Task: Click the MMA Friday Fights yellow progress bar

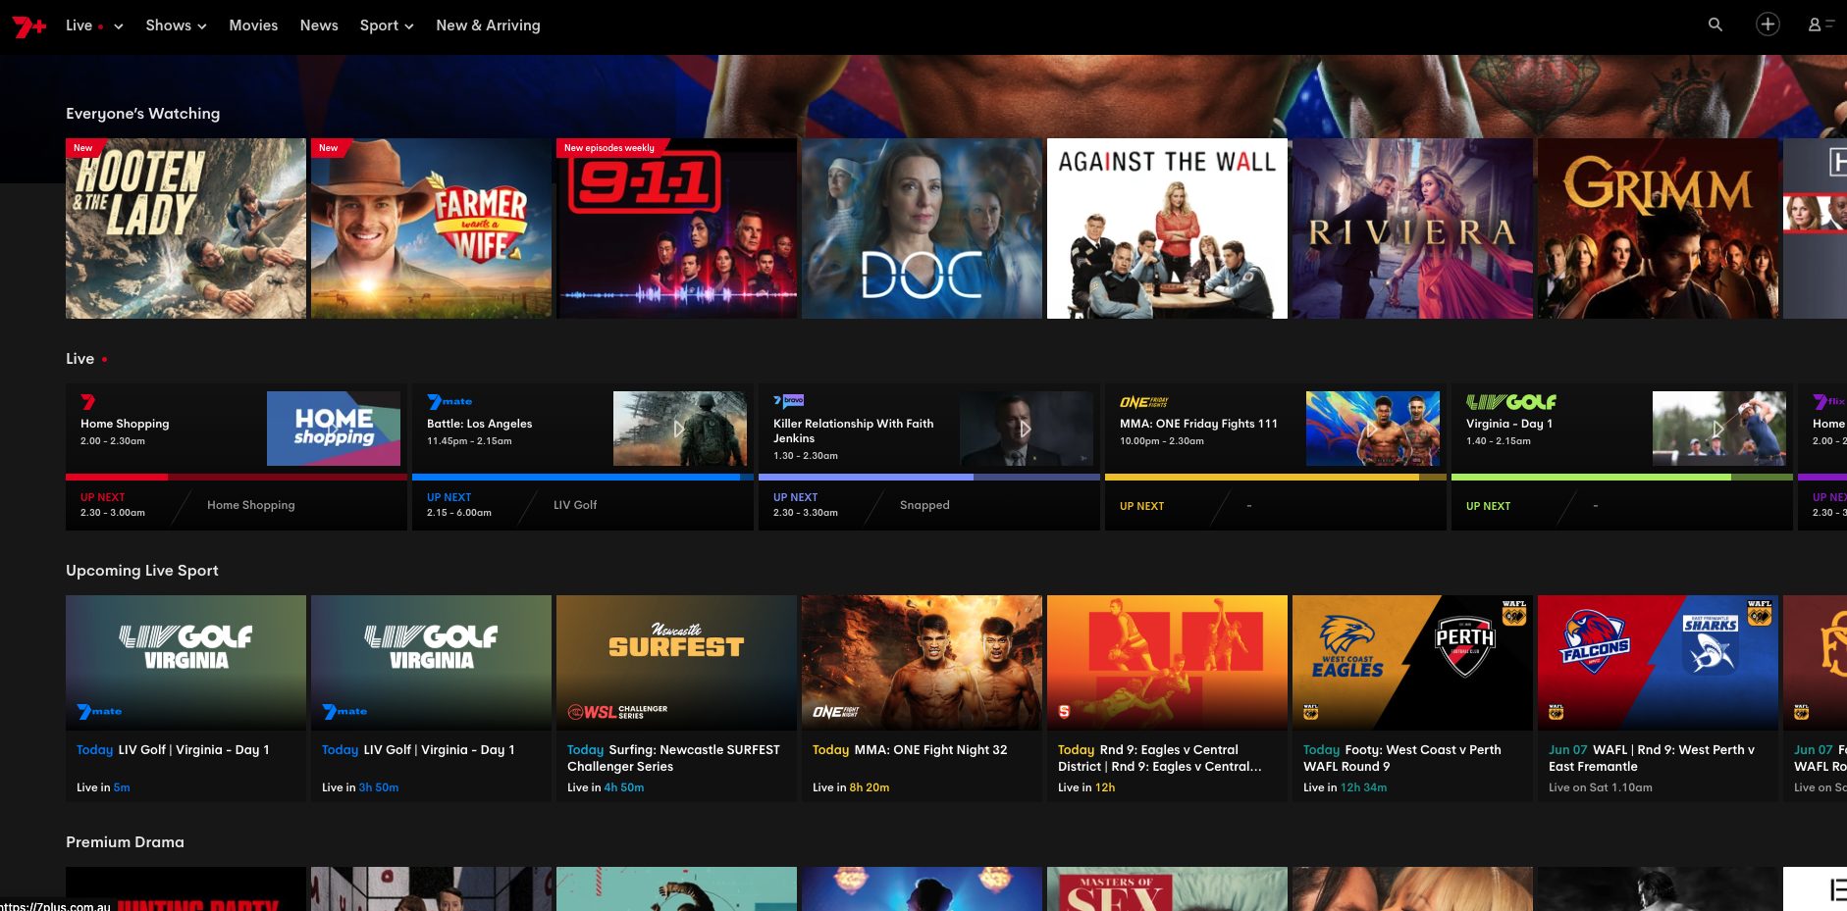Action: pyautogui.click(x=1276, y=478)
